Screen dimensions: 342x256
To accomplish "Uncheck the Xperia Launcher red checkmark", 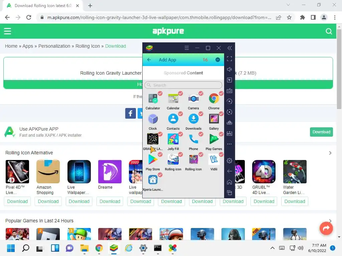I will click(x=160, y=175).
